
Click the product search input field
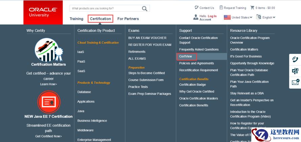105,8
